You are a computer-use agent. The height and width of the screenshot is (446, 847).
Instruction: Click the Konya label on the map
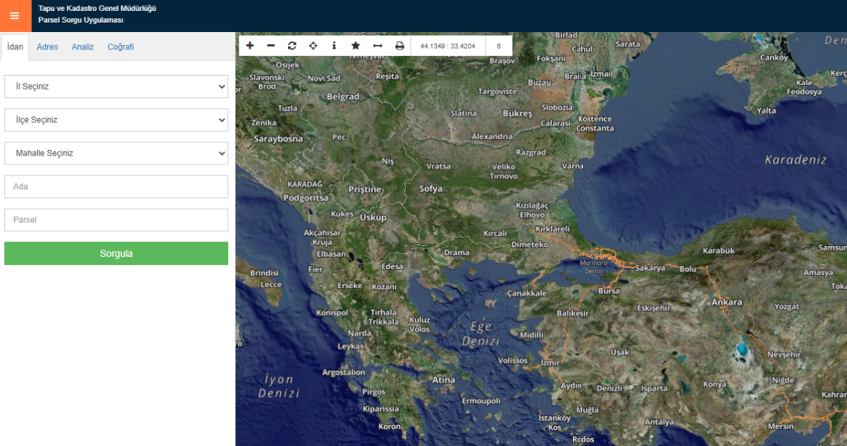tap(715, 384)
